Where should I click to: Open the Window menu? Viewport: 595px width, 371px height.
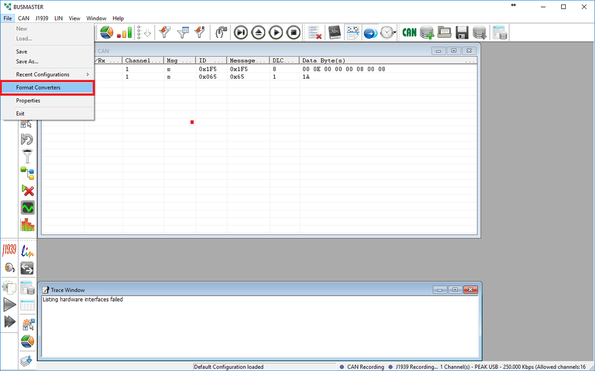[96, 18]
